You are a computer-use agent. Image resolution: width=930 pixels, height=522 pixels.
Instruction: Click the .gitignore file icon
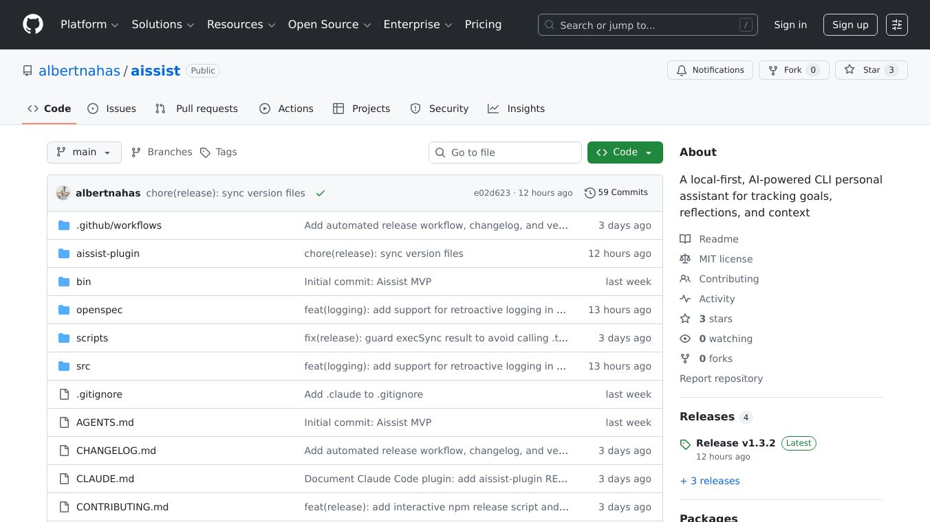(x=64, y=394)
